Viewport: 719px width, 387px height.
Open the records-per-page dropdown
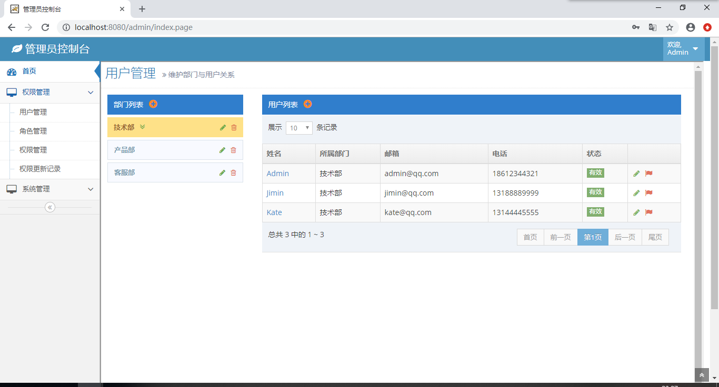[299, 128]
